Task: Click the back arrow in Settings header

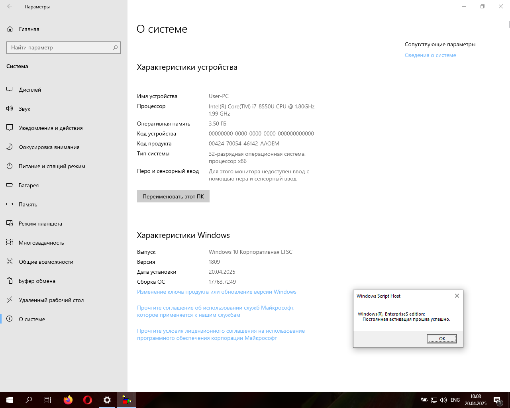Action: coord(10,6)
